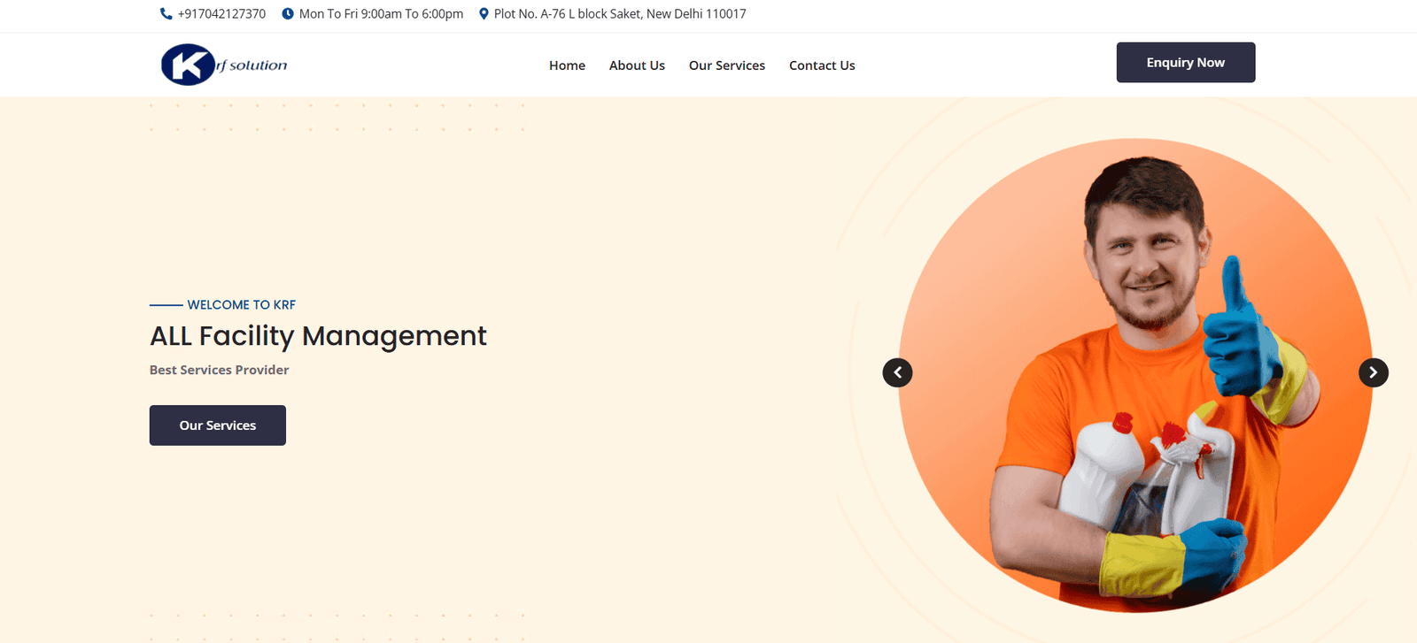Image resolution: width=1417 pixels, height=643 pixels.
Task: Select Contact Us in the navigation
Action: point(822,65)
